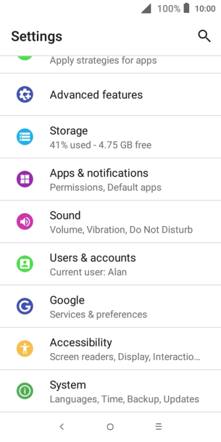Tap the green System info icon
Image resolution: width=221 pixels, height=442 pixels.
25,391
